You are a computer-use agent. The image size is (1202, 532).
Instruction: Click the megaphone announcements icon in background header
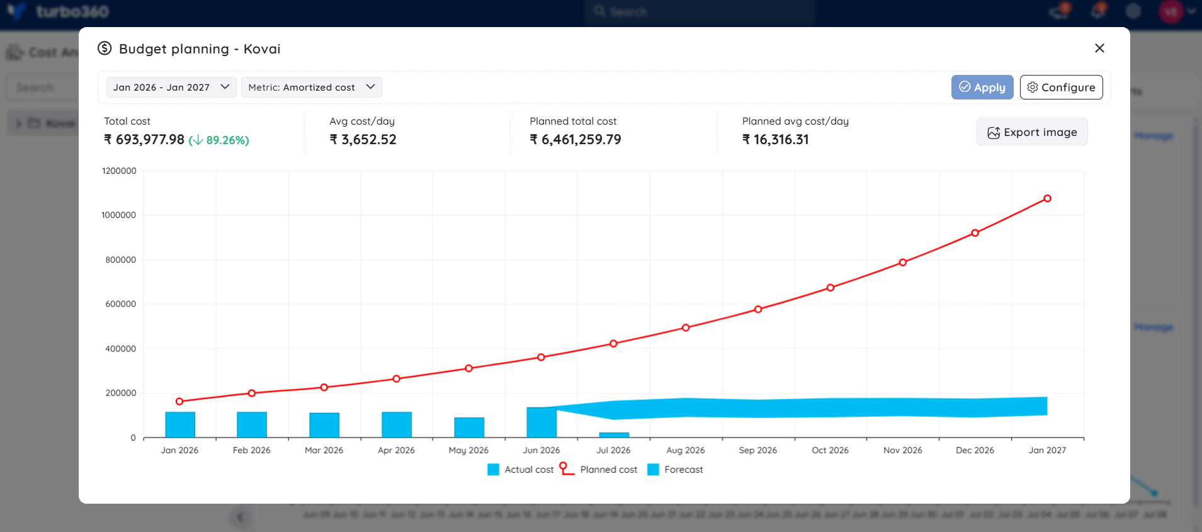(x=1060, y=11)
